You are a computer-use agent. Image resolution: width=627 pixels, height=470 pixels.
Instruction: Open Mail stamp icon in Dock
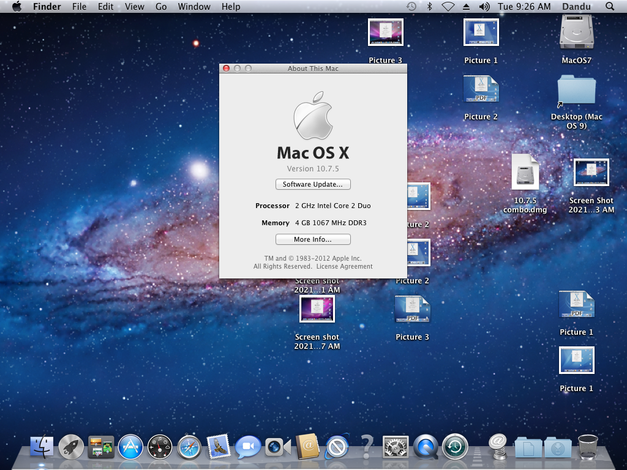(x=219, y=446)
